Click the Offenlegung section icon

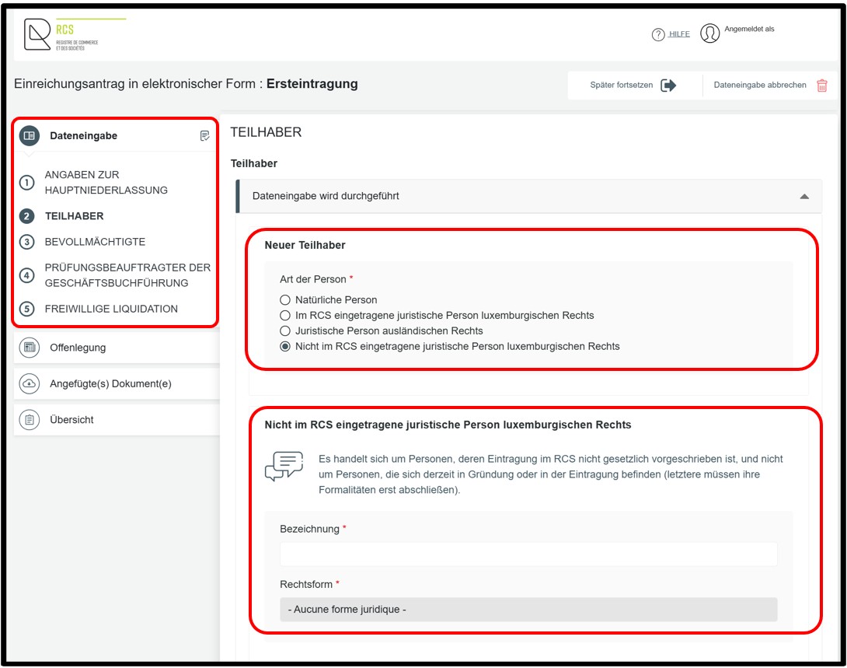point(30,348)
